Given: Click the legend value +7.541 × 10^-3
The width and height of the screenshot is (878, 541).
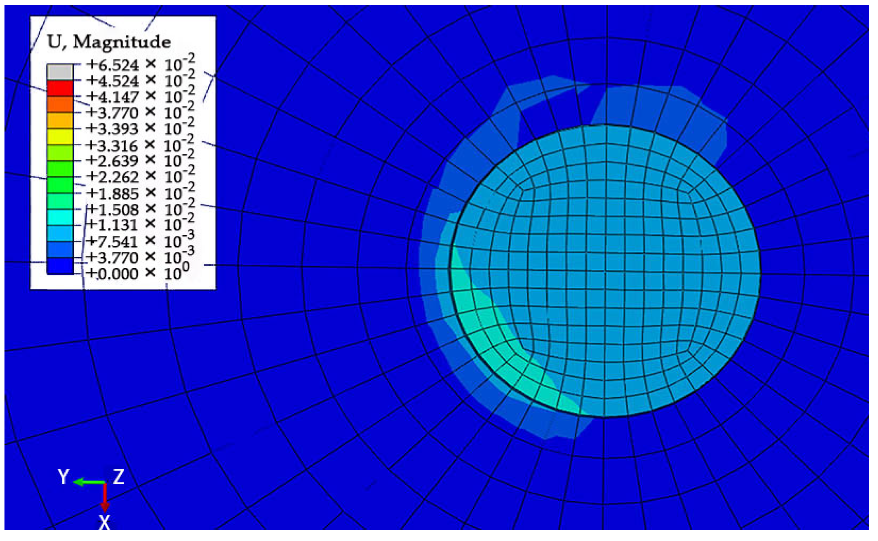Looking at the screenshot, I should click(141, 241).
